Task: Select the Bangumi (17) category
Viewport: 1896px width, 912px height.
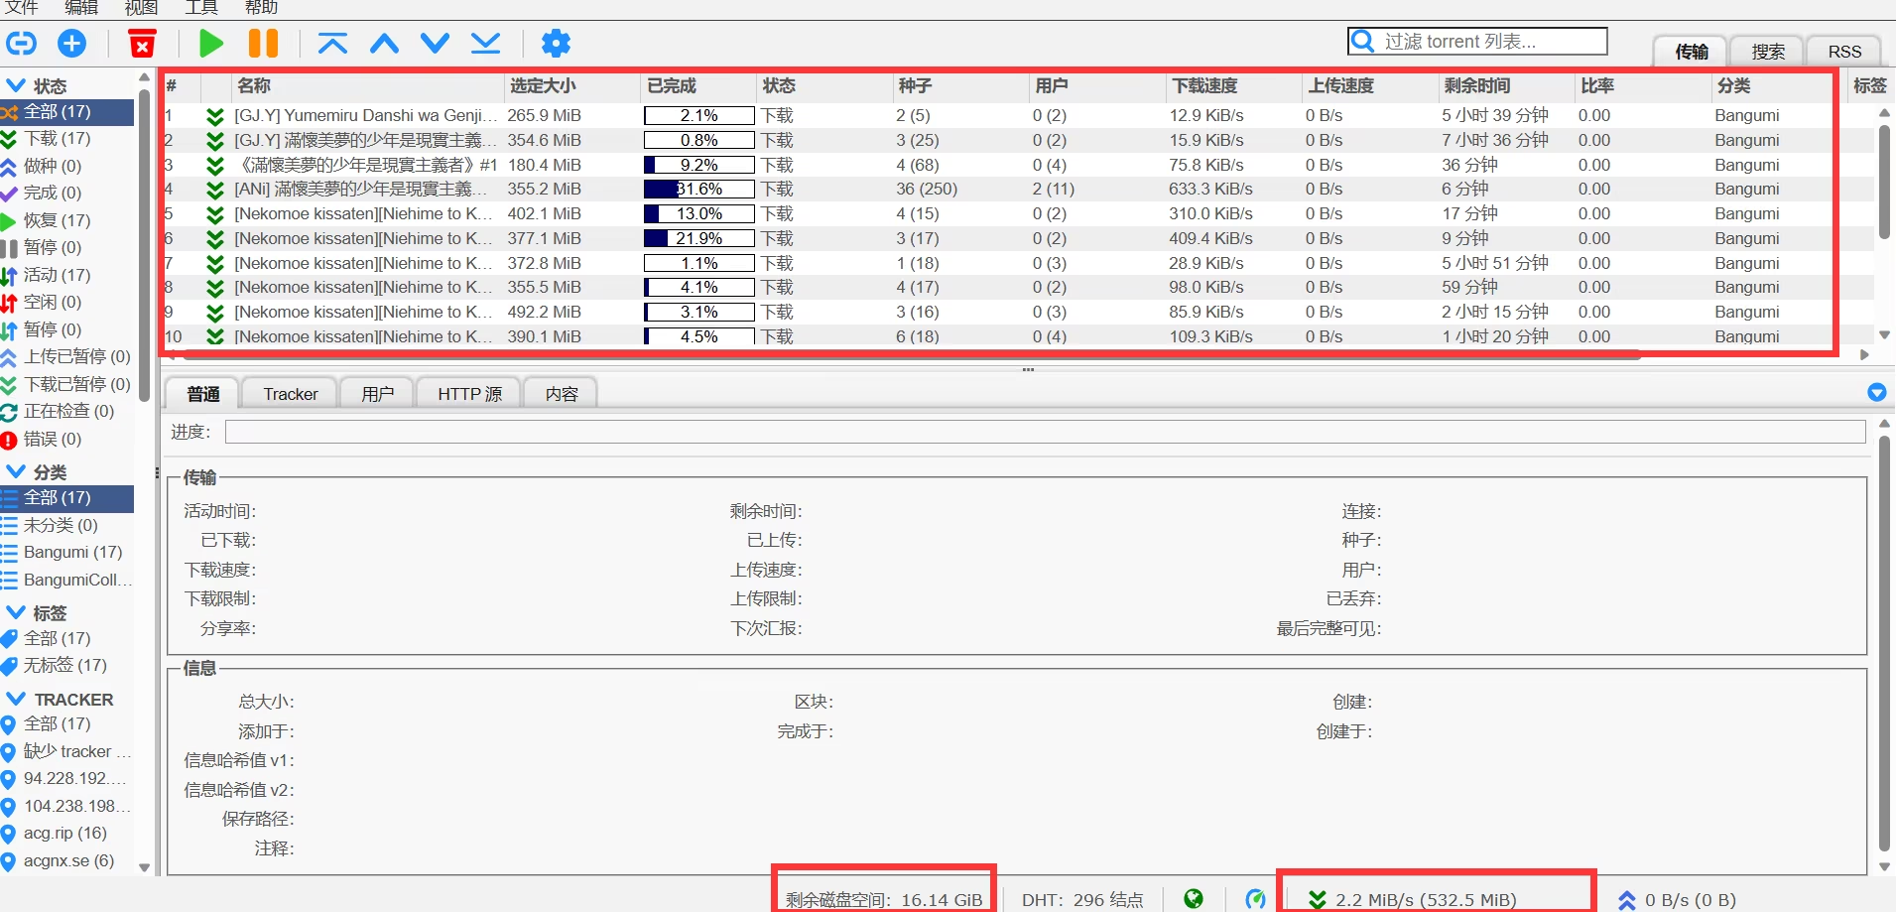Action: click(x=72, y=552)
